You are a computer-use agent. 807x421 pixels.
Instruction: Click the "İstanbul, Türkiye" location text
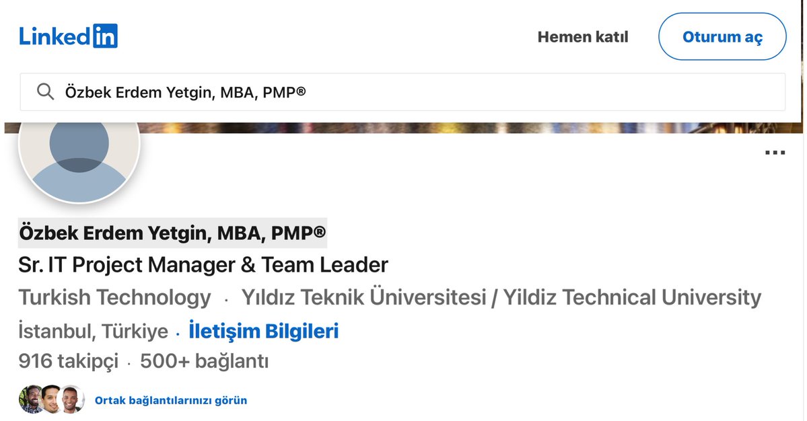(x=93, y=331)
